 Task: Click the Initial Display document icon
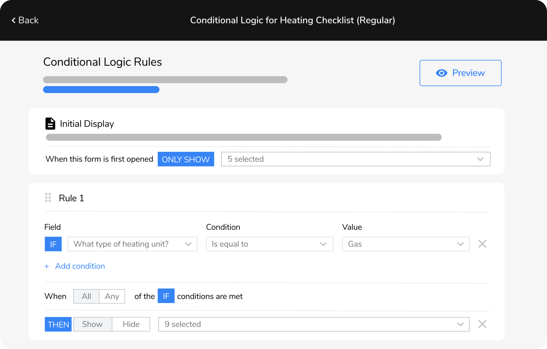(50, 124)
